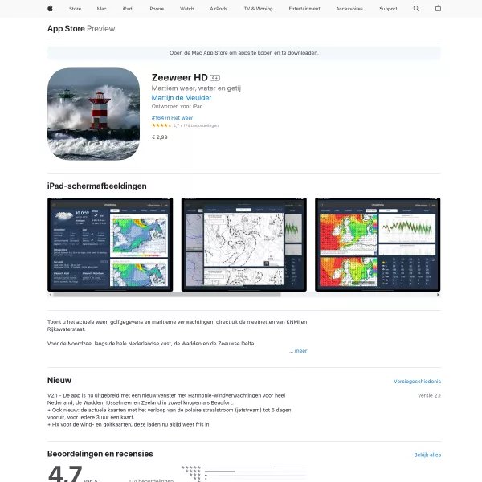Viewport: 482px width, 482px height.
Task: Open the iPad menu item
Action: [127, 9]
